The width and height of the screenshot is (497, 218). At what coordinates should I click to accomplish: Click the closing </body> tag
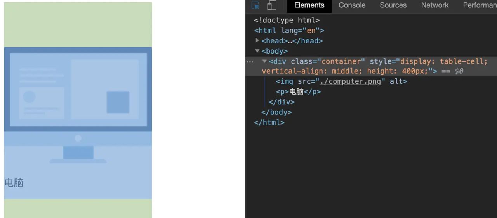(x=276, y=112)
